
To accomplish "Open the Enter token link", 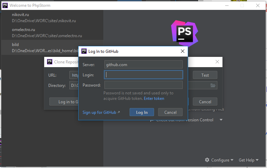I will click(154, 98).
